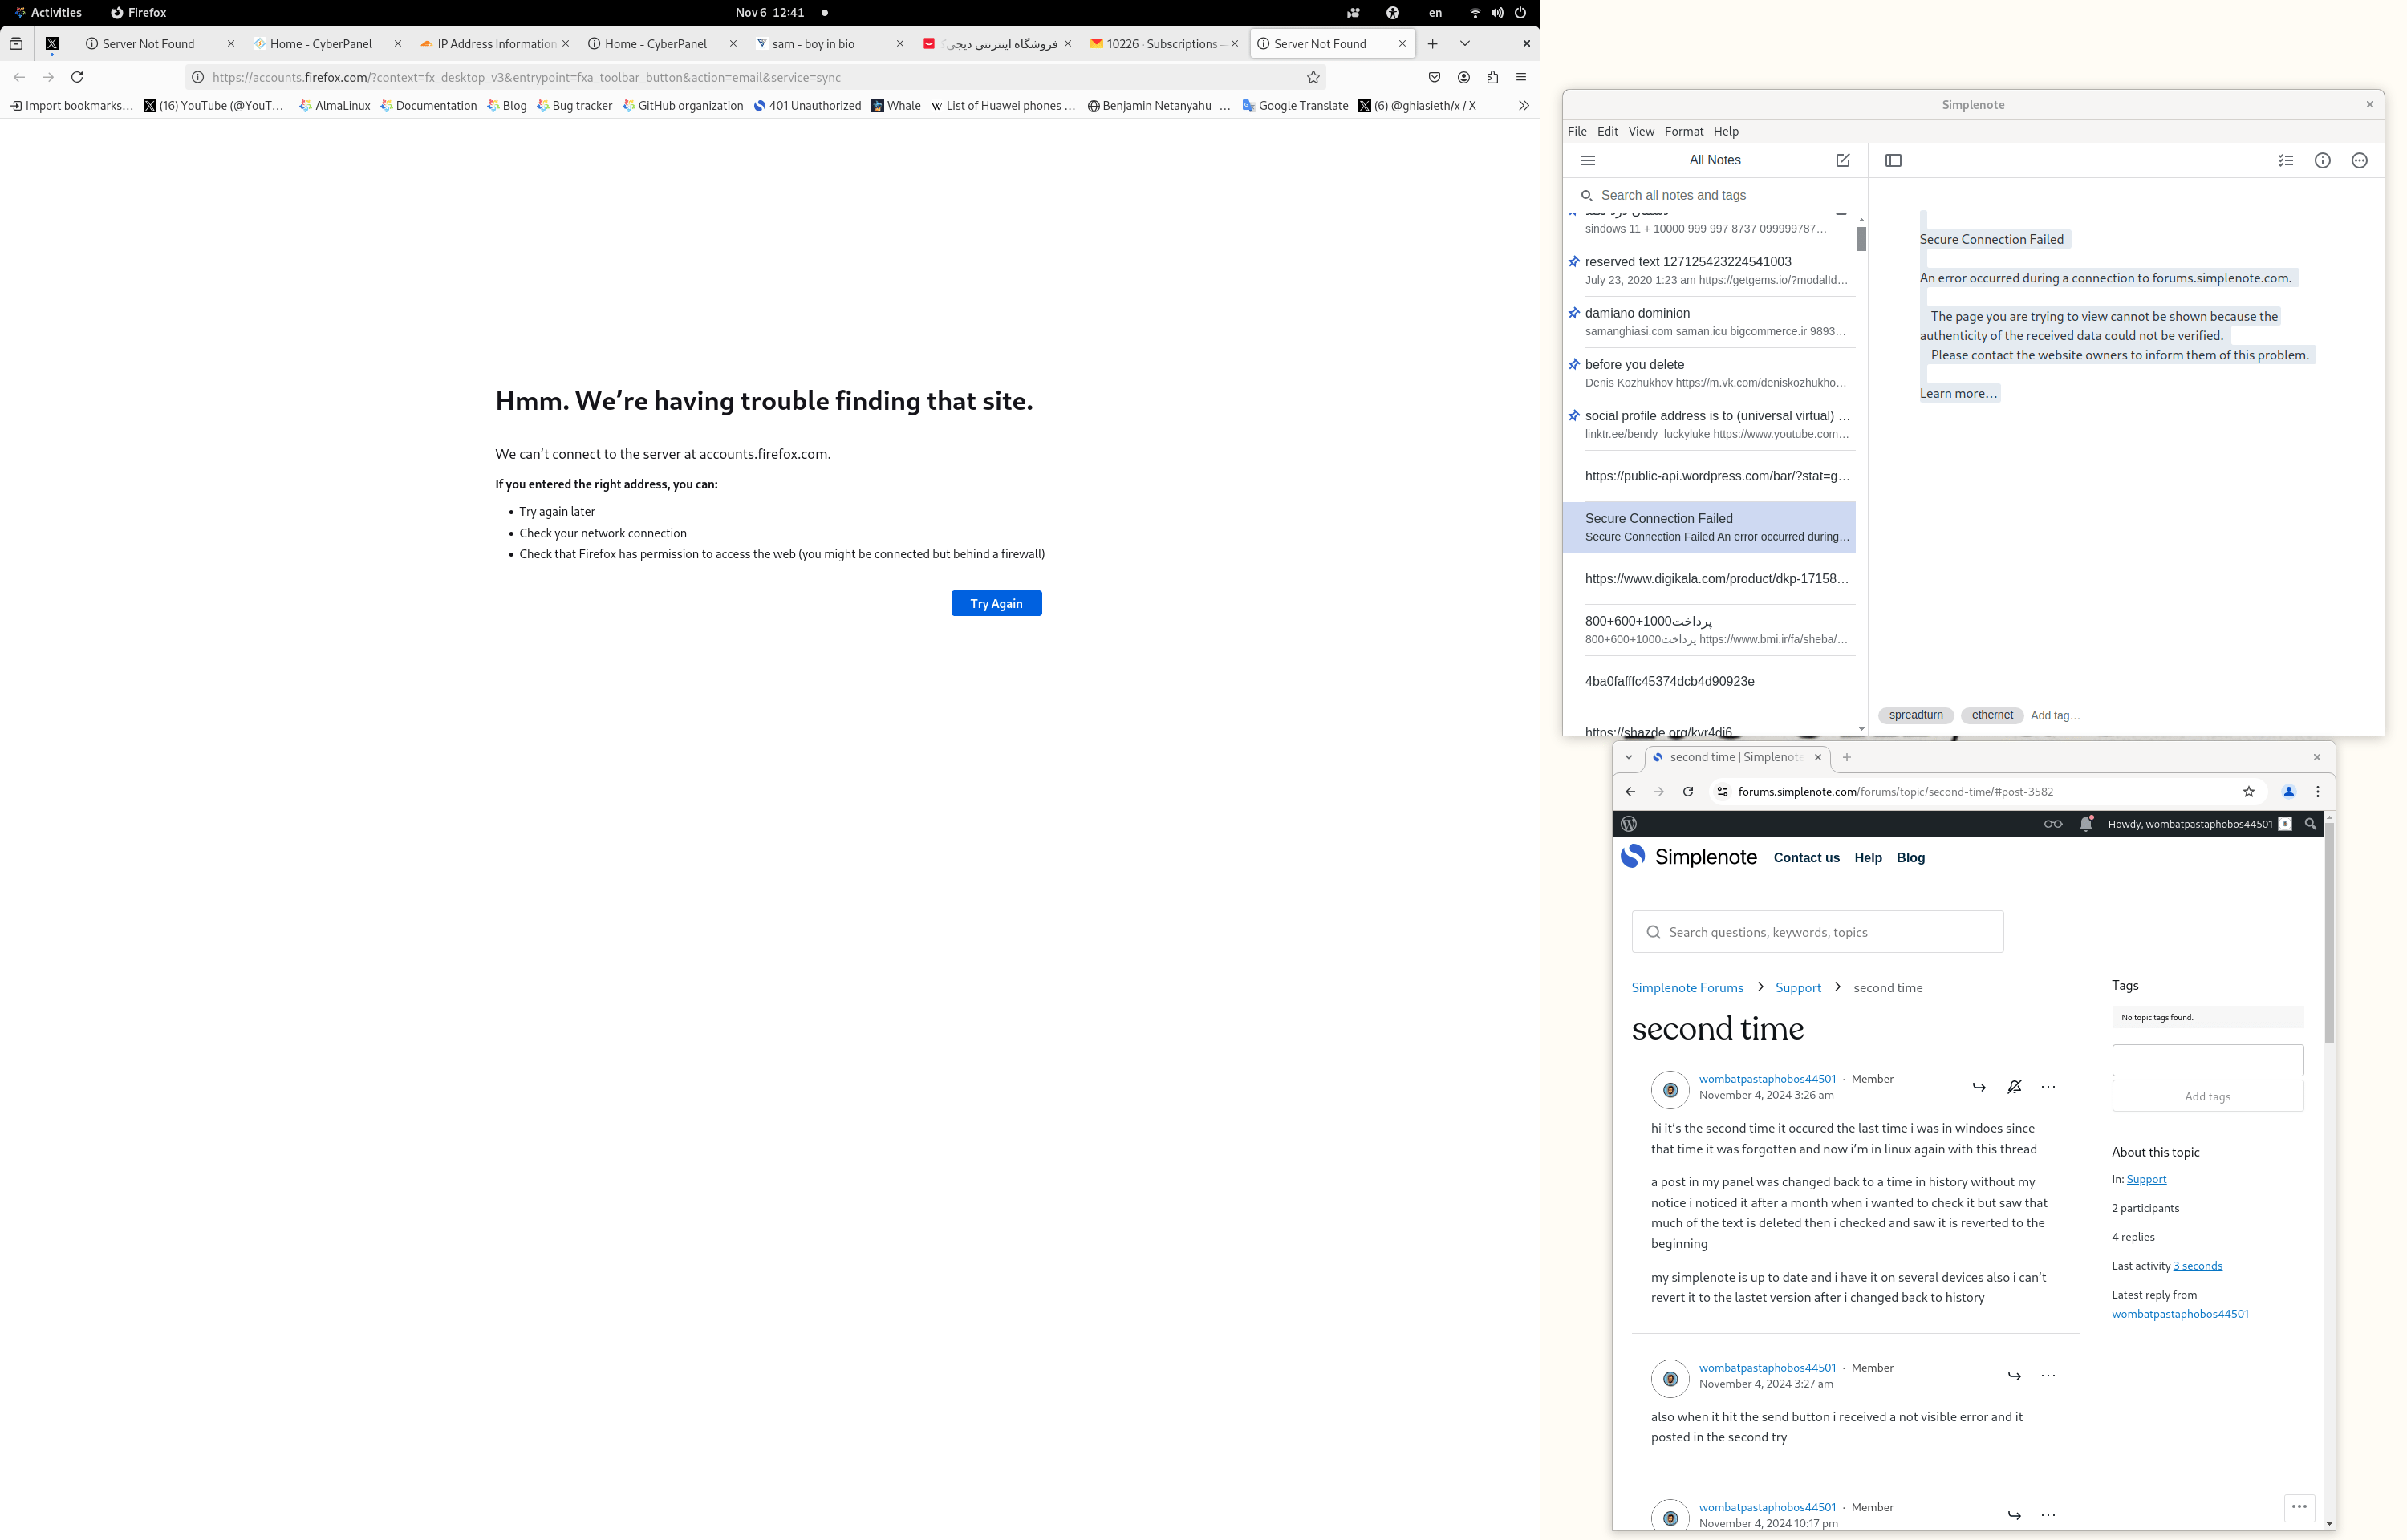The width and height of the screenshot is (2407, 1540).
Task: Switch to the '10226 · Subscriptions' Firefox tab
Action: pyautogui.click(x=1163, y=44)
